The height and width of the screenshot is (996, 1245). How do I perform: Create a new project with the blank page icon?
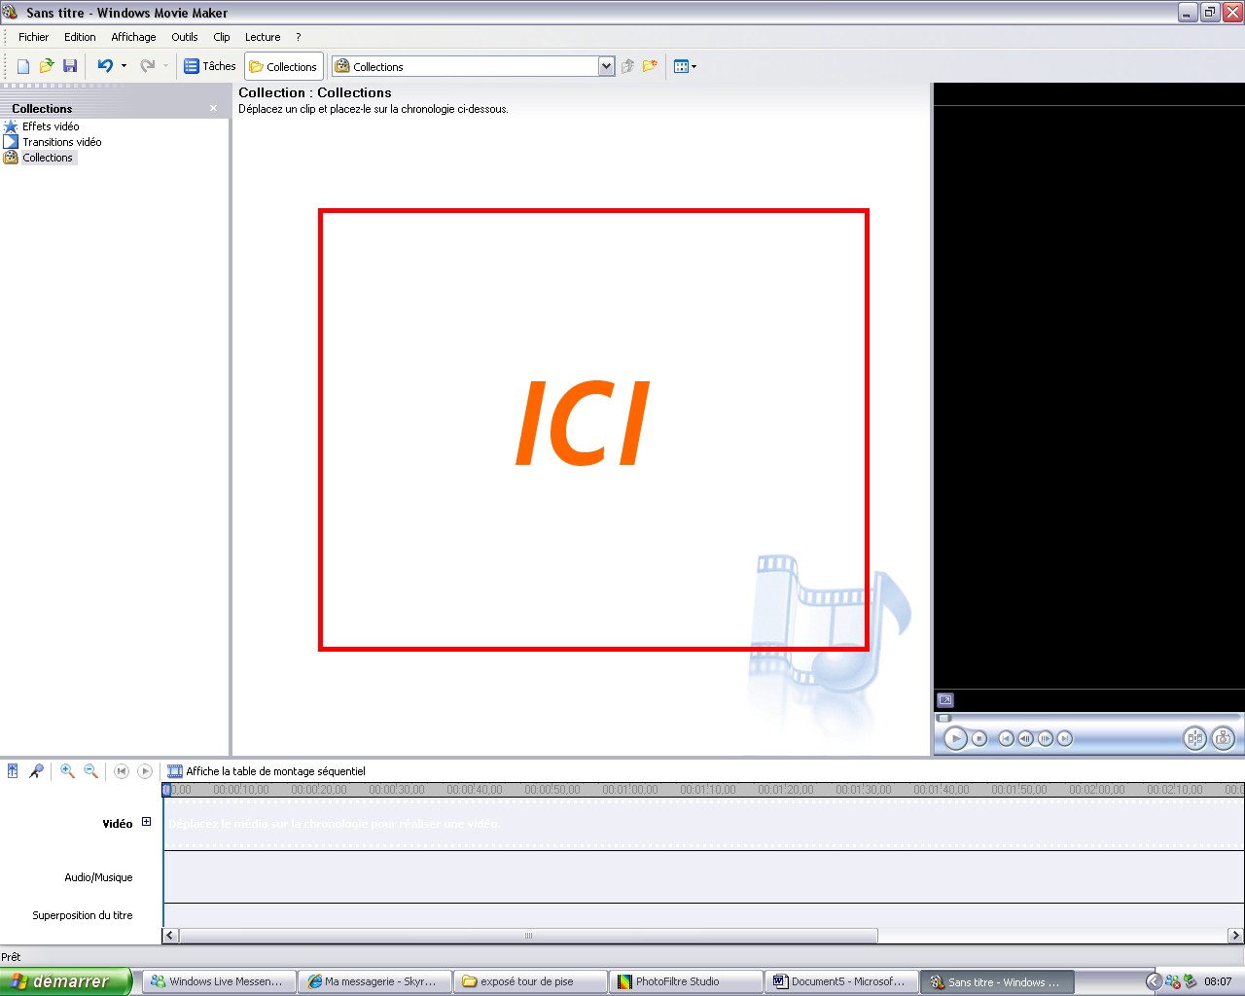23,66
